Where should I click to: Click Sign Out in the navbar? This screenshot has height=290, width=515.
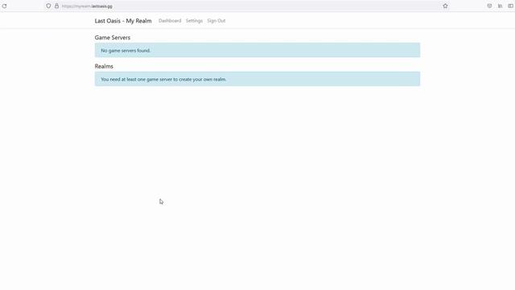point(216,21)
